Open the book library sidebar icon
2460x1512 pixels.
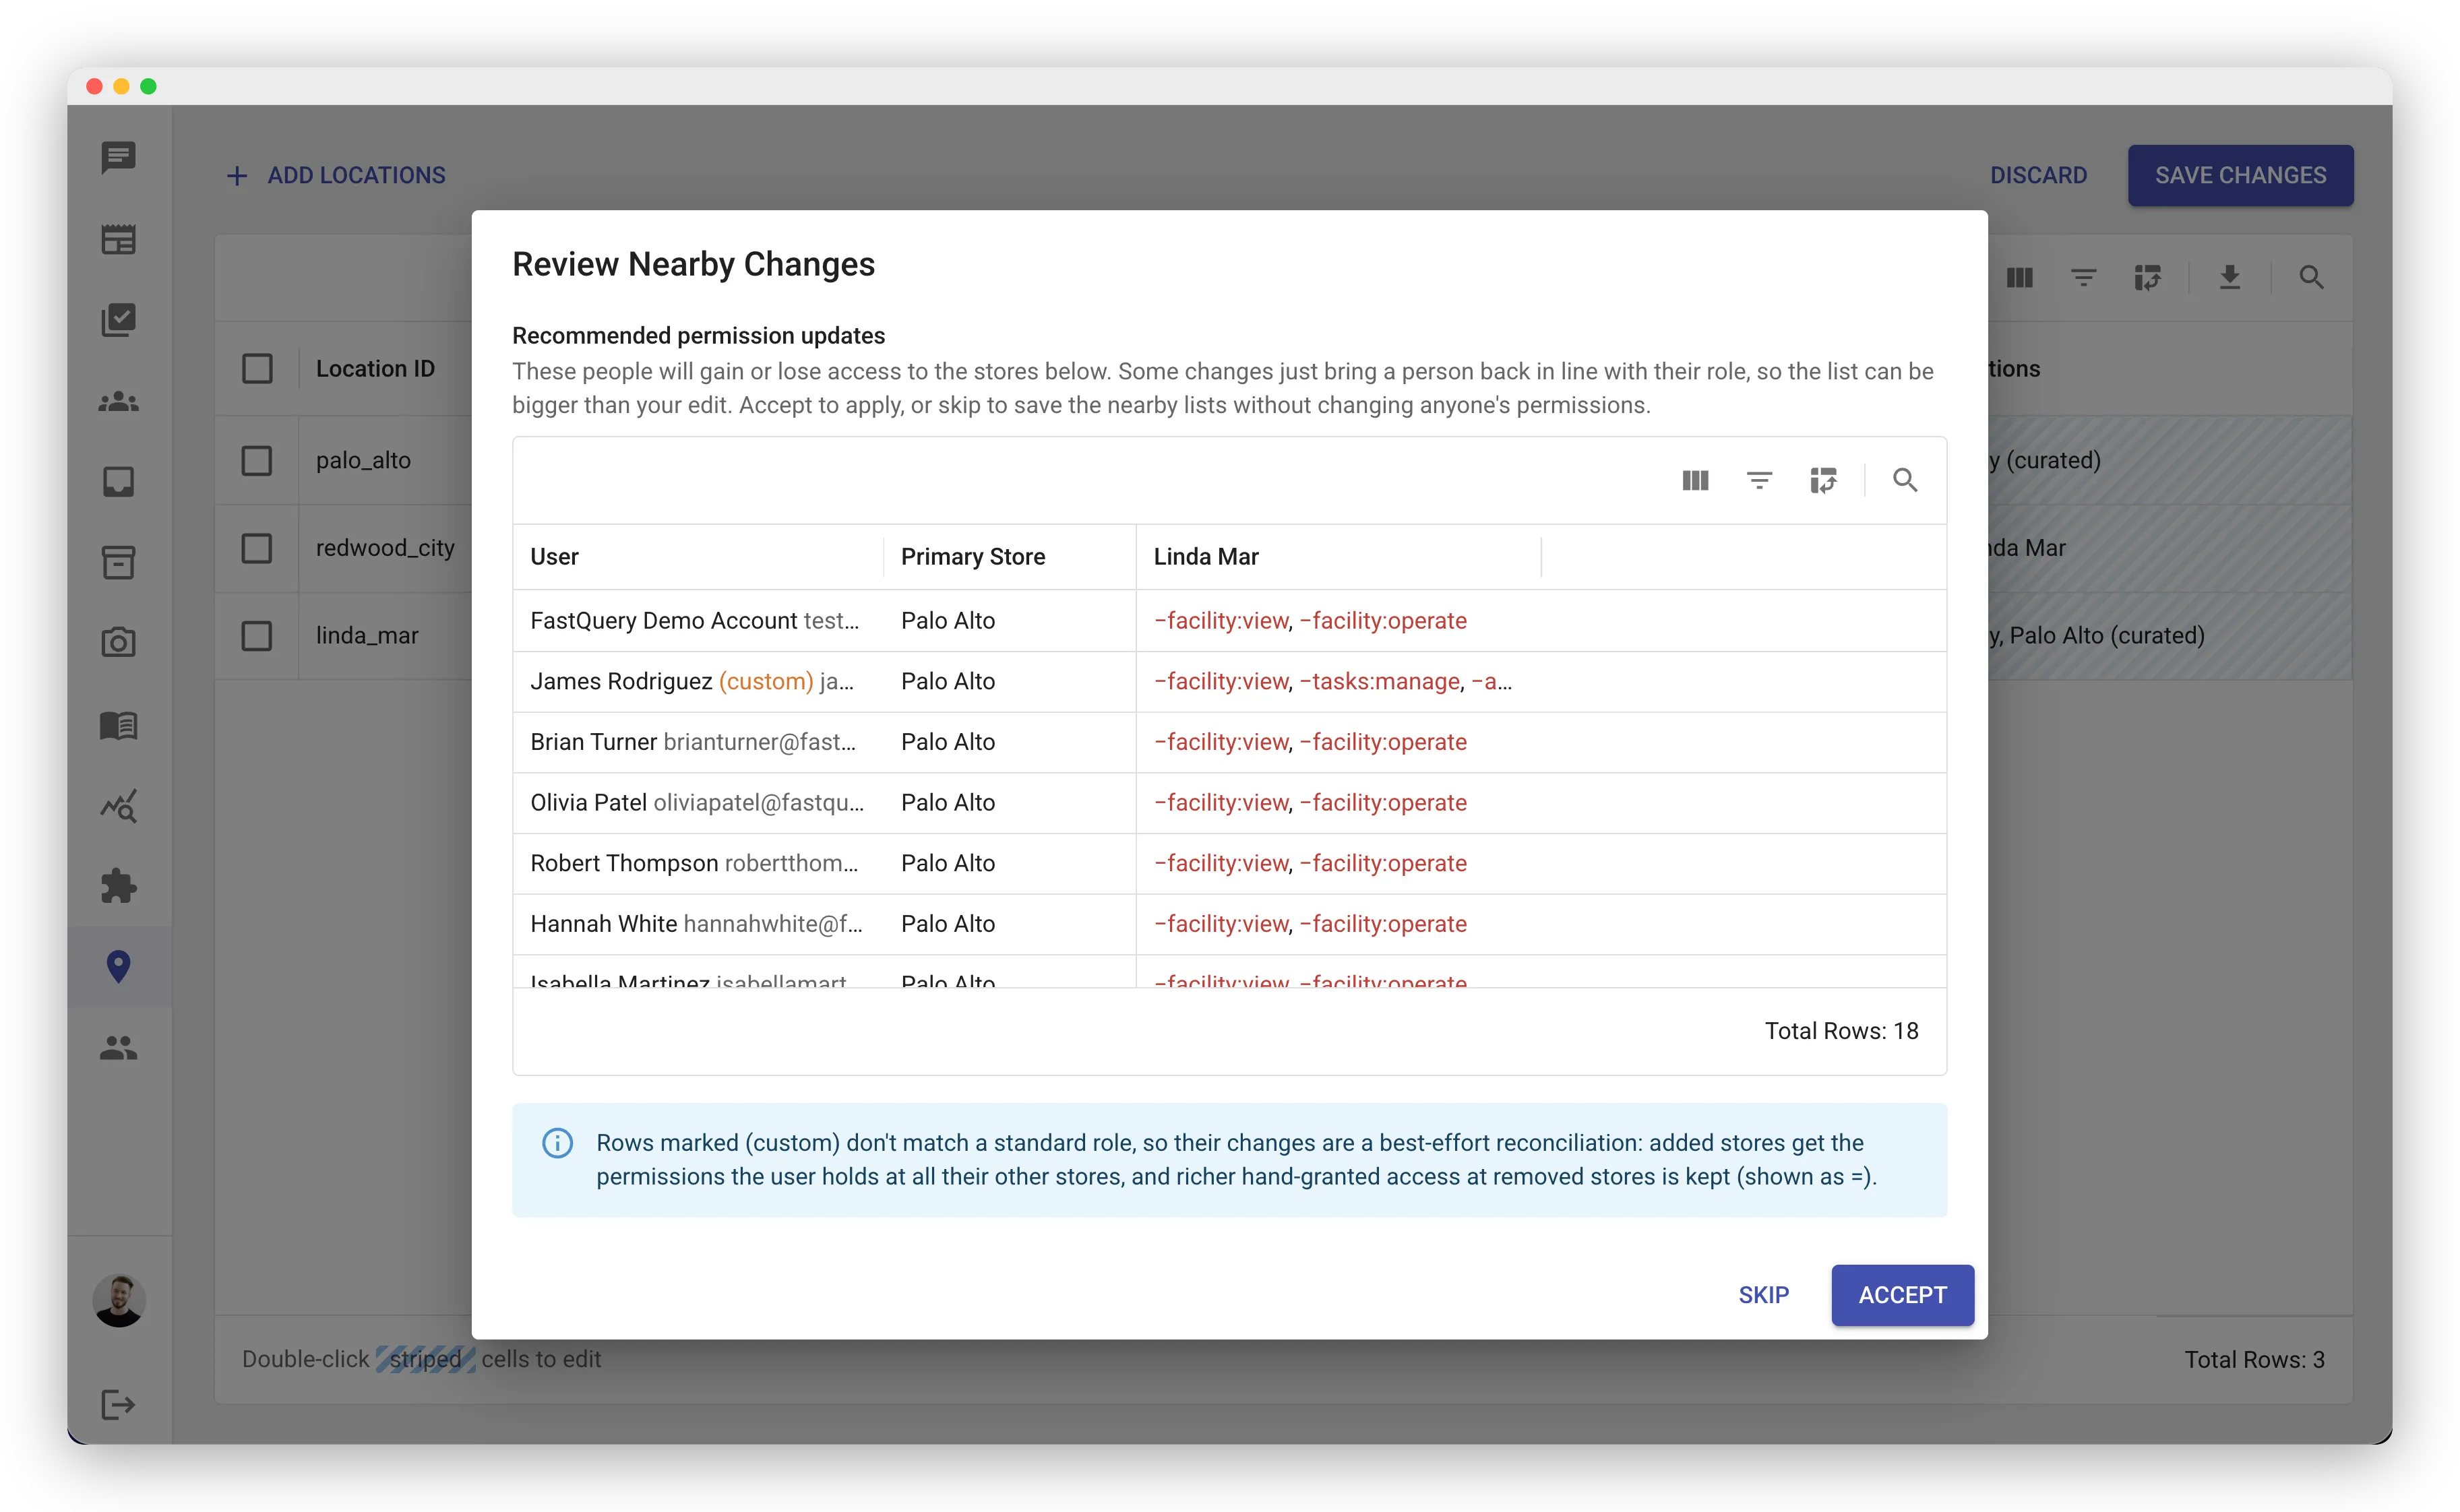click(x=118, y=725)
